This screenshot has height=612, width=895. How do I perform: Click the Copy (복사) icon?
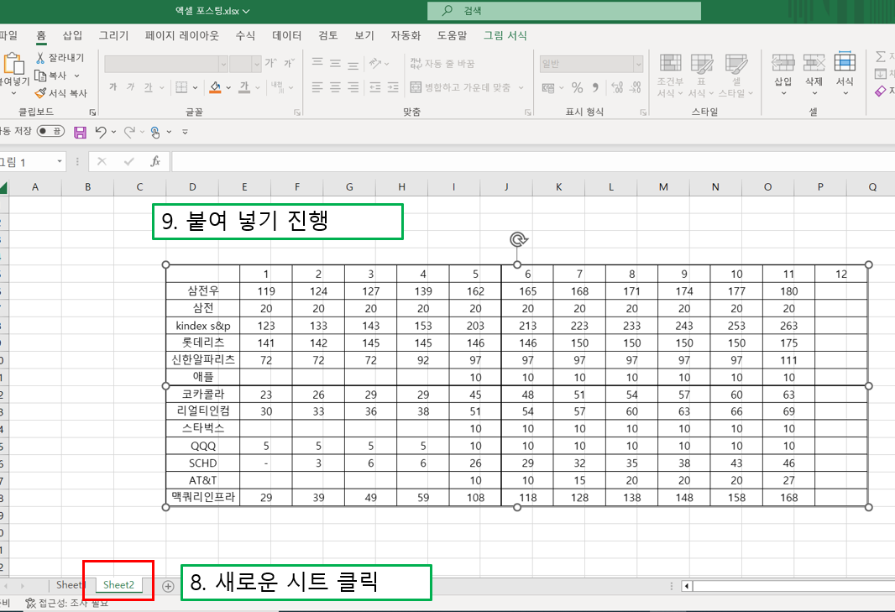coord(40,76)
